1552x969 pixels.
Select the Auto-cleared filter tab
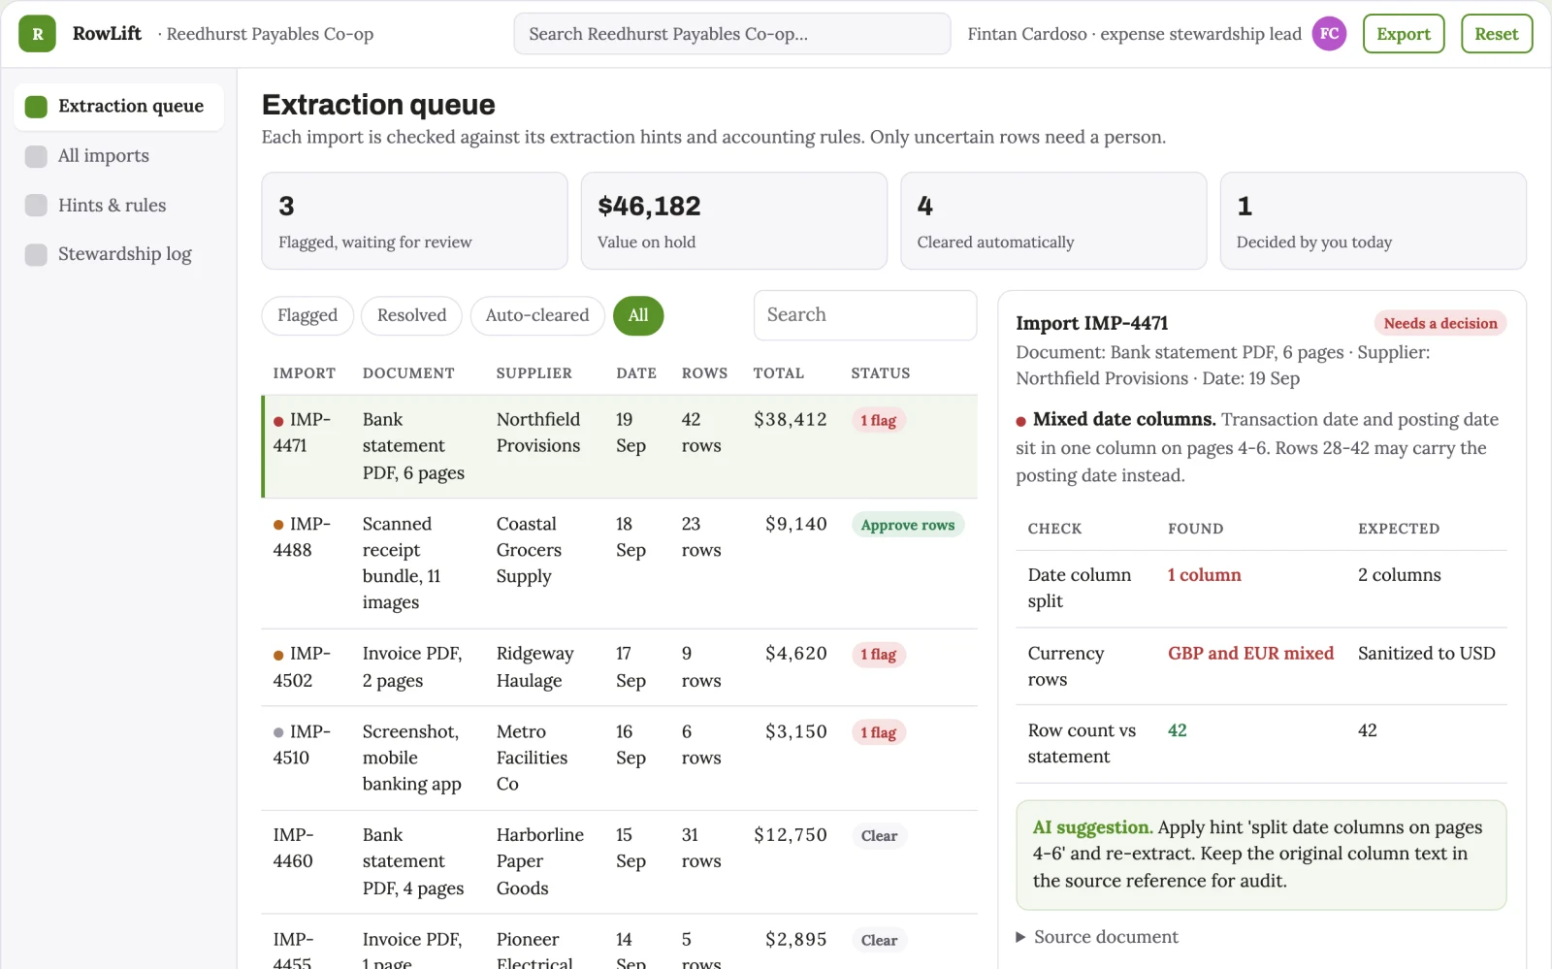(537, 315)
